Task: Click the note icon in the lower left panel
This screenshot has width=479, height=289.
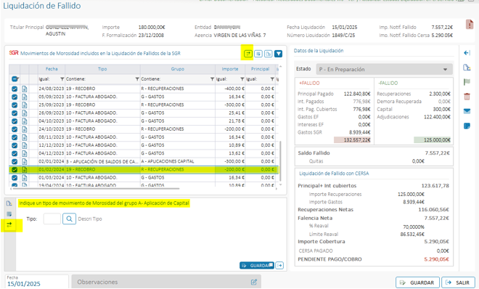Action: [x=9, y=214]
